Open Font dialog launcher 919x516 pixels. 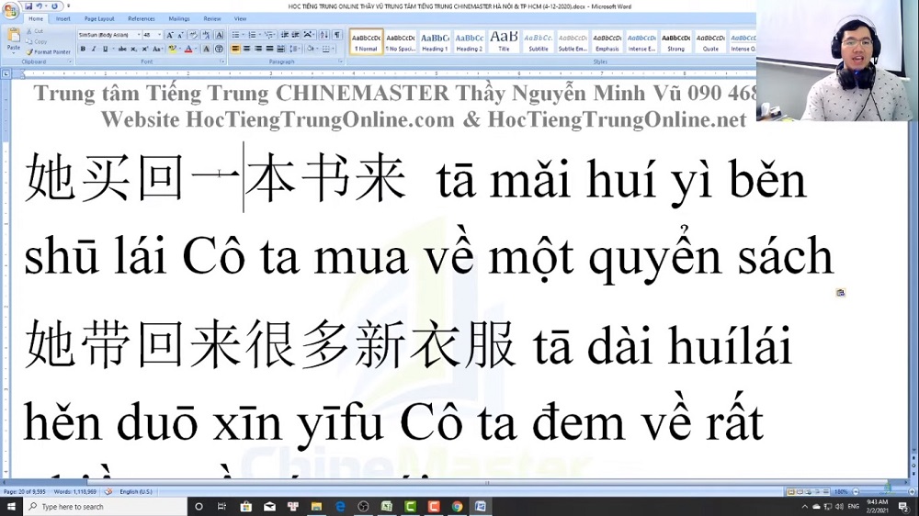pos(222,62)
